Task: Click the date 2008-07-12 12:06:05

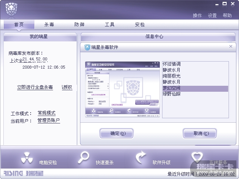Action: (x=44, y=67)
